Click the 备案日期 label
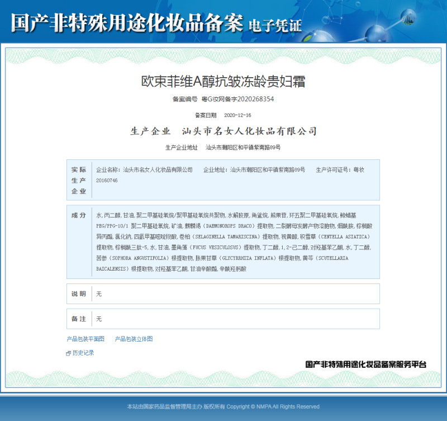The image size is (447, 421). tap(206, 115)
